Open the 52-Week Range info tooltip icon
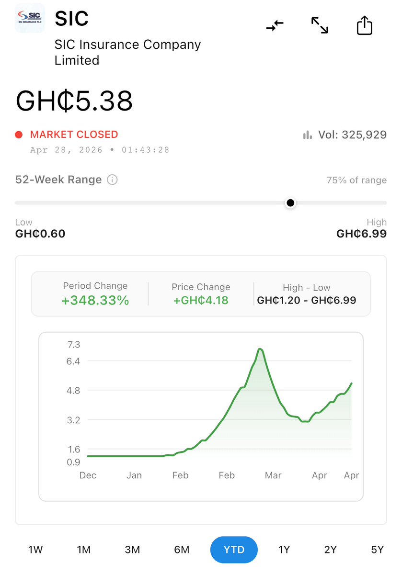The height and width of the screenshot is (574, 402). click(112, 180)
